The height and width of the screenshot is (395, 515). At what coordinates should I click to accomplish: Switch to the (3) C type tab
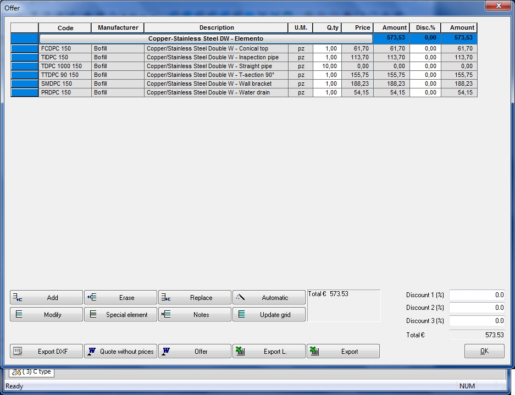coord(31,372)
